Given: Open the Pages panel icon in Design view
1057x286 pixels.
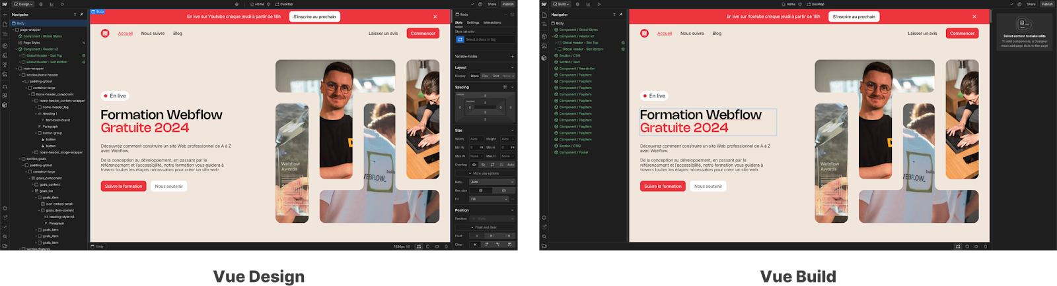Looking at the screenshot, I should (x=5, y=24).
